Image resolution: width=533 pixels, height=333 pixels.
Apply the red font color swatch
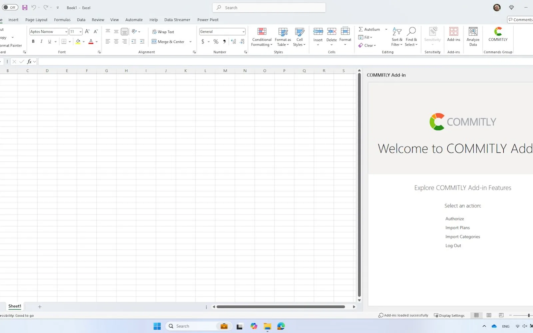tap(91, 42)
